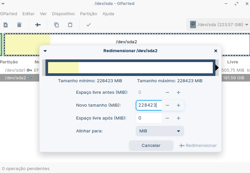Screen dimensions: 250x173
Task: Click the Espaço livre antes value field
Action: click(x=149, y=92)
